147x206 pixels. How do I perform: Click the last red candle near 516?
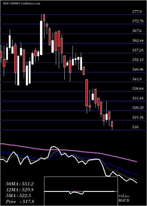pos(112,124)
